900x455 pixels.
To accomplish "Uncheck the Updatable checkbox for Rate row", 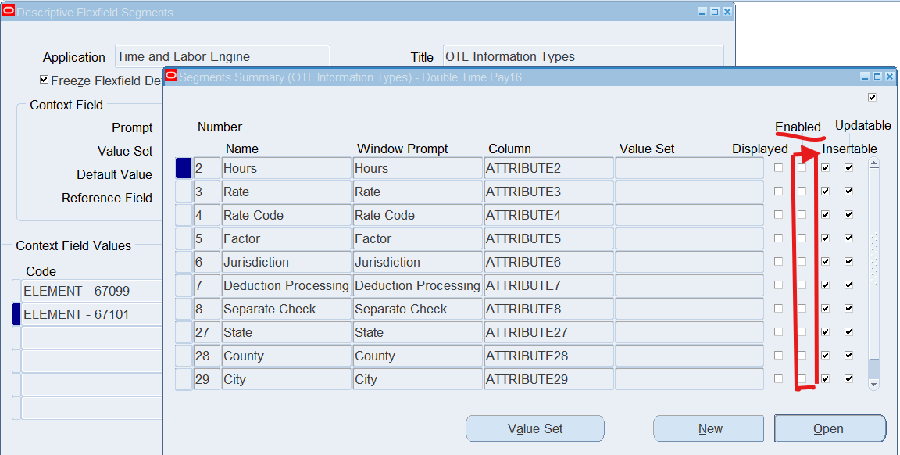I will click(x=848, y=192).
